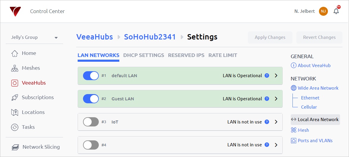
Task: Enable the LAN #4 toggle
Action: coord(91,145)
